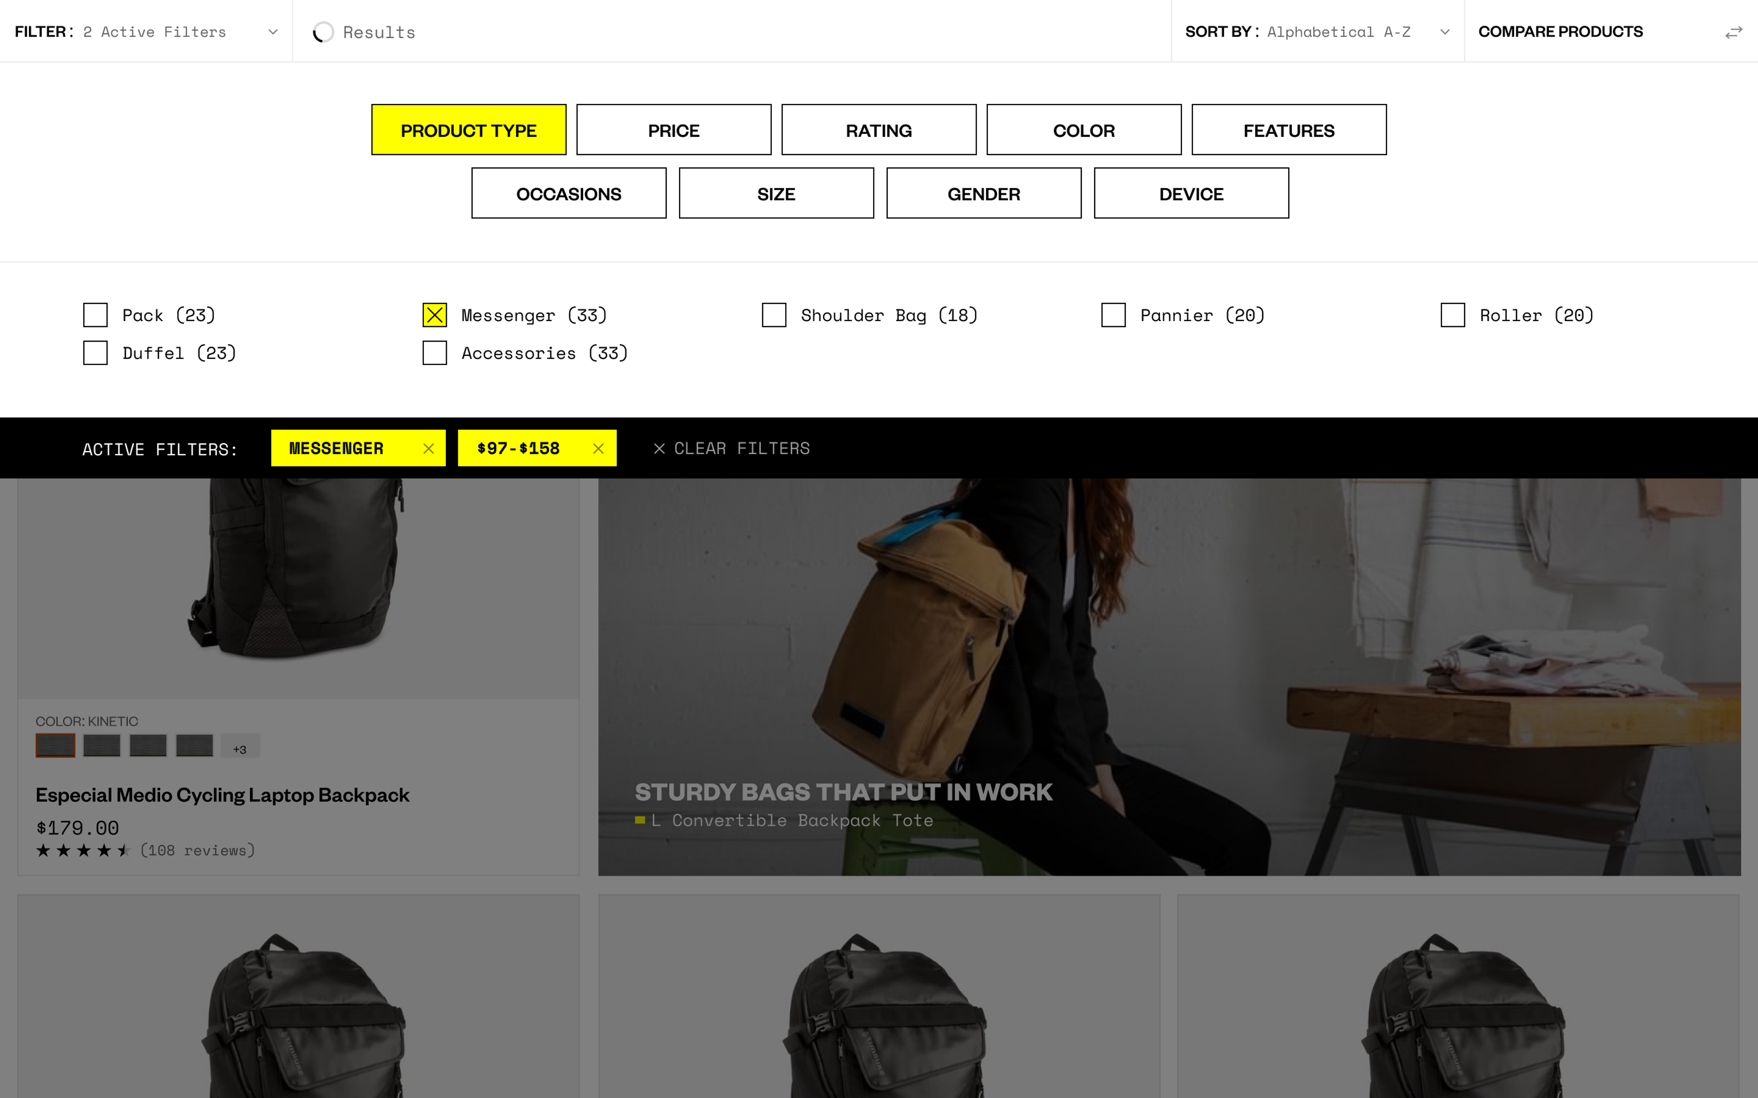Open the +3 more colors indicator
This screenshot has width=1758, height=1098.
click(x=240, y=747)
